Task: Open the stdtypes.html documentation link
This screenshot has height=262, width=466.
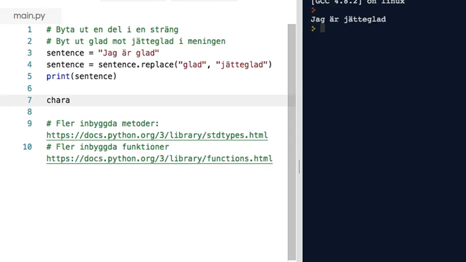Action: pyautogui.click(x=157, y=136)
